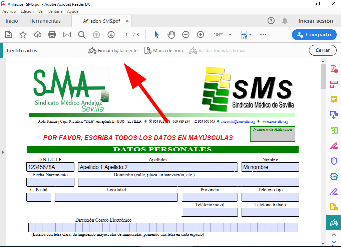341x247 pixels.
Task: Click the document scrollbar down arrow
Action: pos(323,244)
